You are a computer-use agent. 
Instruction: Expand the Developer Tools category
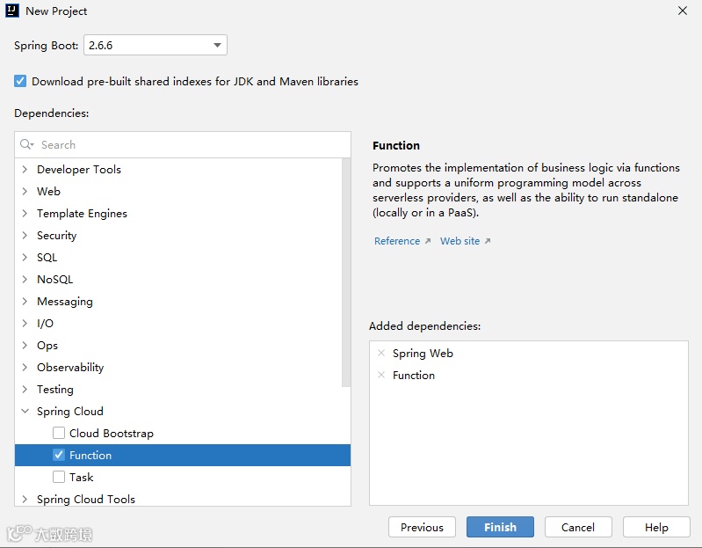[25, 169]
